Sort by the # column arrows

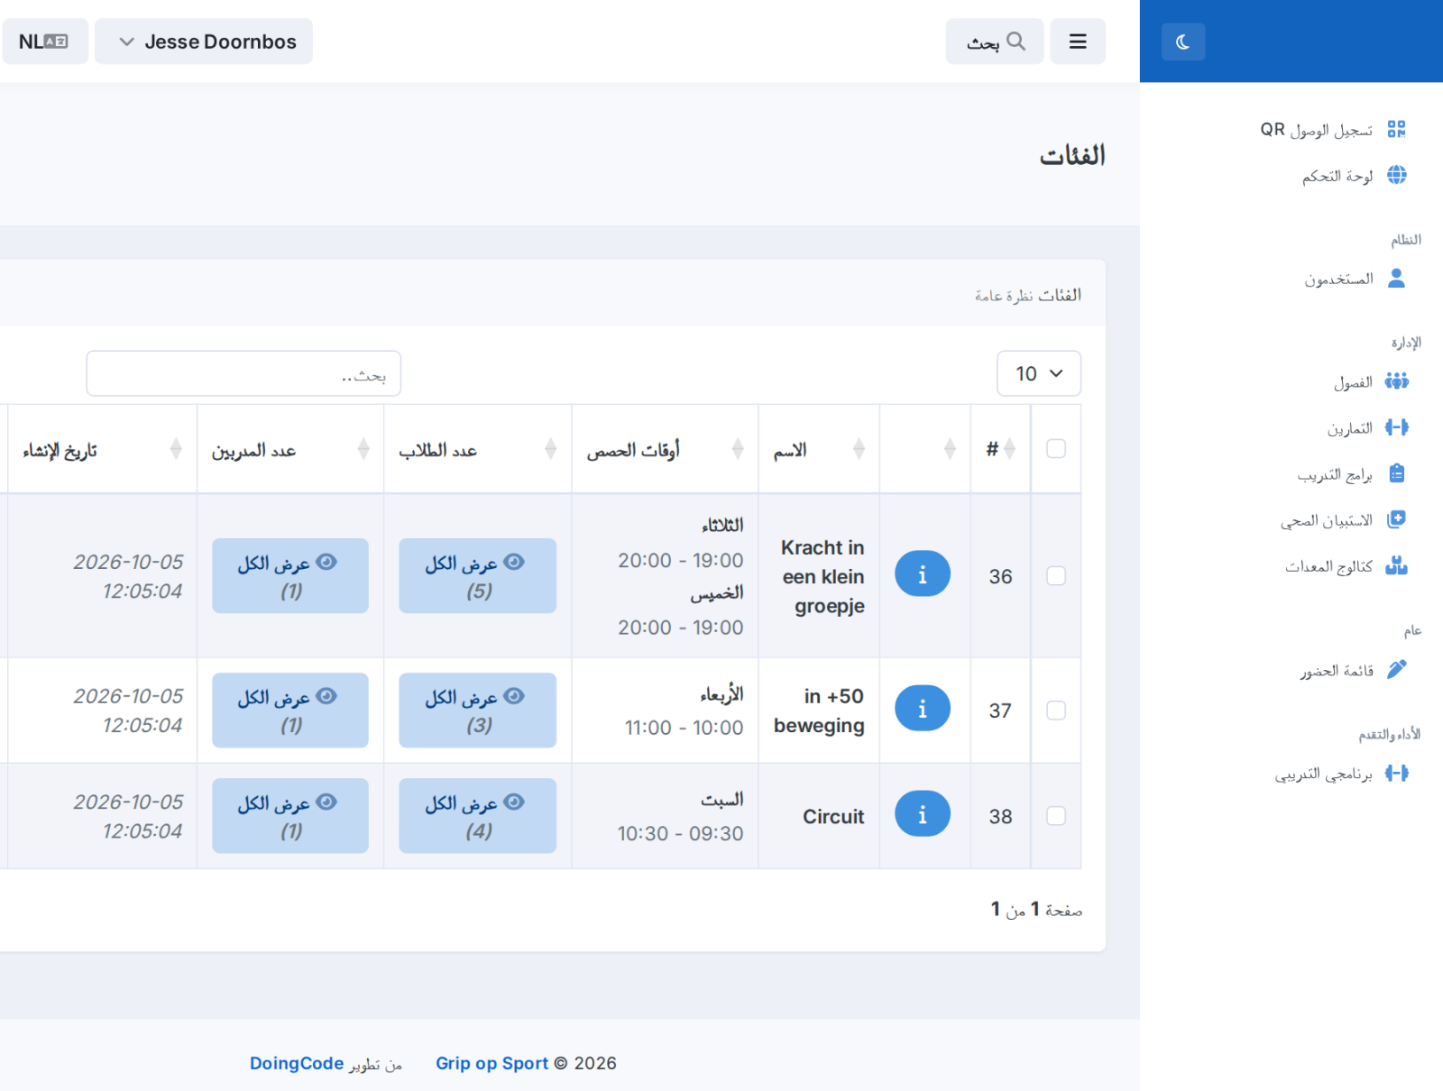tap(1009, 448)
